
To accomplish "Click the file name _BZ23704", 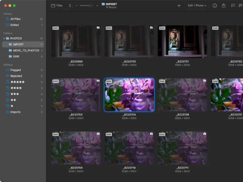I will click(x=129, y=115).
